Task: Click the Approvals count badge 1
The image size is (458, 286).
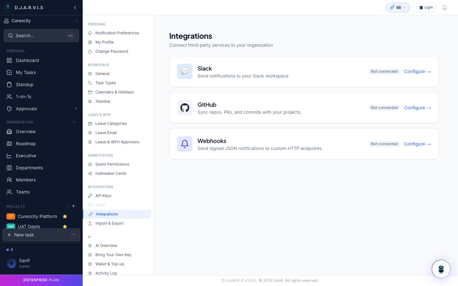Action: 76,109
